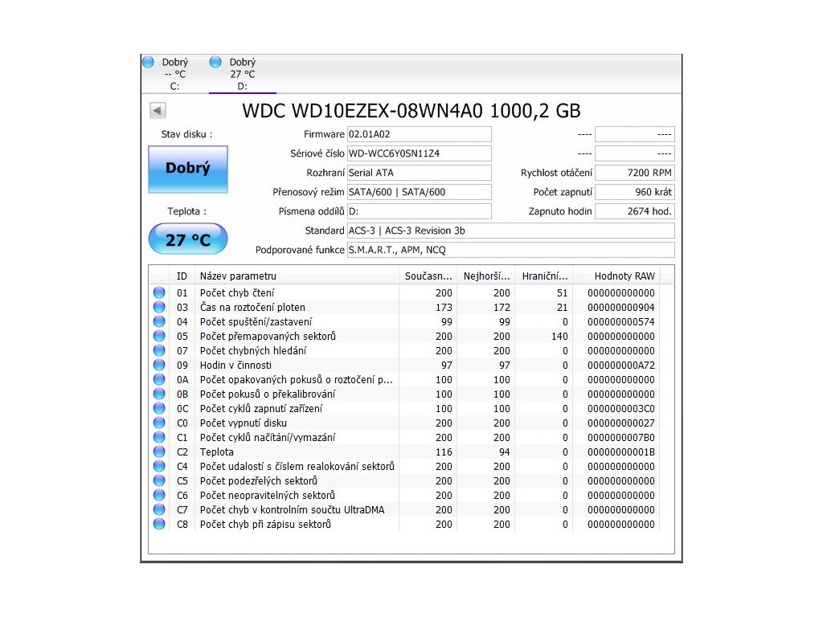823x617 pixels.
Task: Click the Firmware field 02.01A02
Action: [x=420, y=134]
